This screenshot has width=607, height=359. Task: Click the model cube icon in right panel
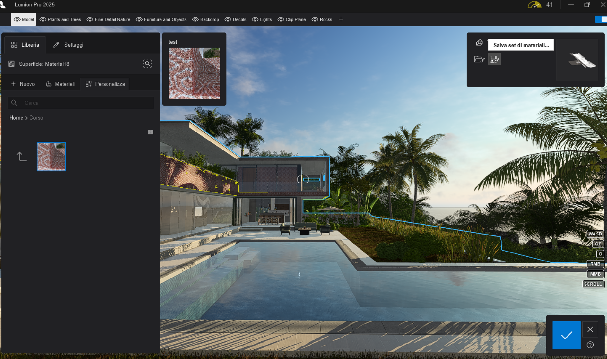point(479,42)
